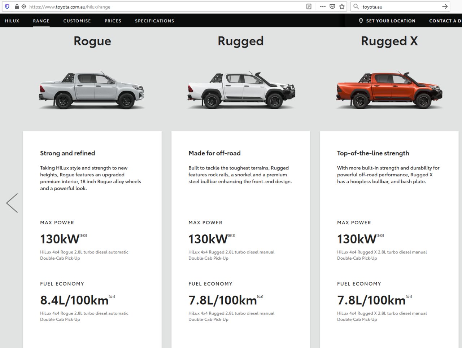Click Rugged X's 7.8L/100km fuel economy value
Screen dimensions: 462x348
pyautogui.click(x=371, y=300)
